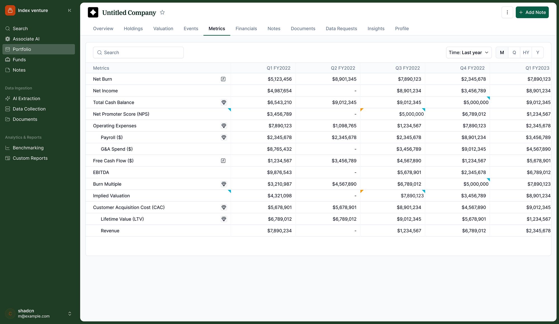Screen dimensions: 559x324
Task: Open the Time: Last year dropdown
Action: point(469,53)
